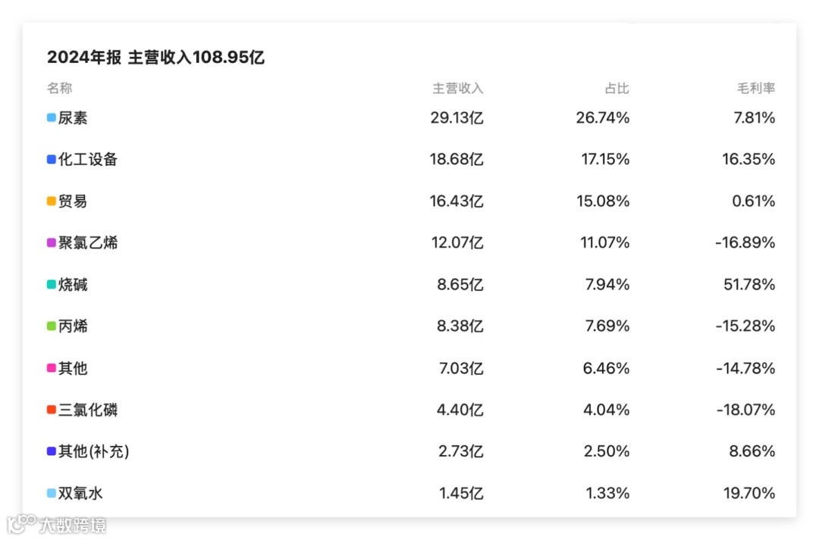Click the pink 其他 legend square
Image resolution: width=819 pixels, height=540 pixels.
52,368
